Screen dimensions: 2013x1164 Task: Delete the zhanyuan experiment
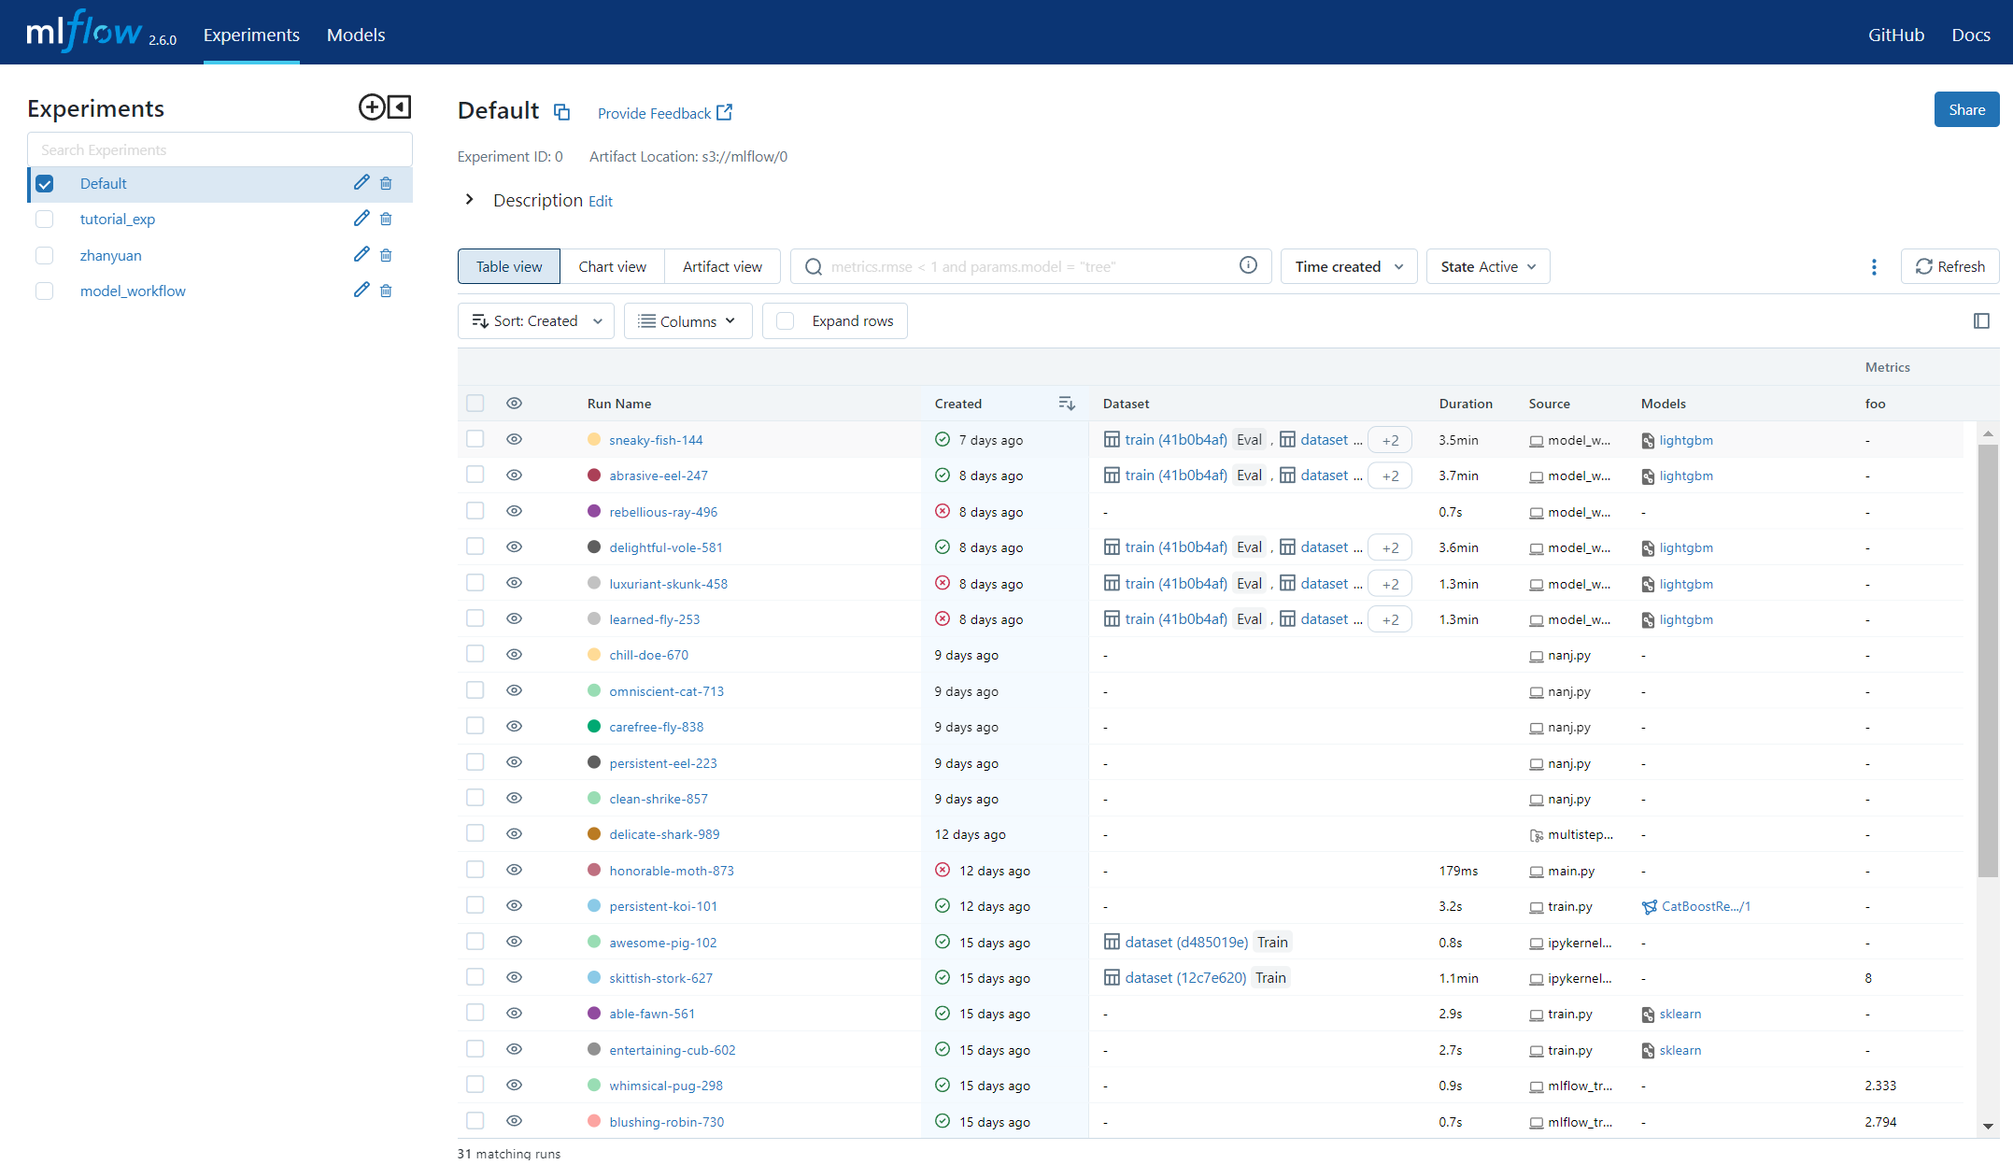(386, 254)
